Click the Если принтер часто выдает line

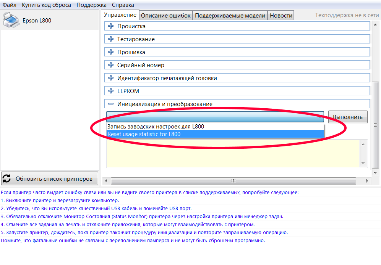150,193
